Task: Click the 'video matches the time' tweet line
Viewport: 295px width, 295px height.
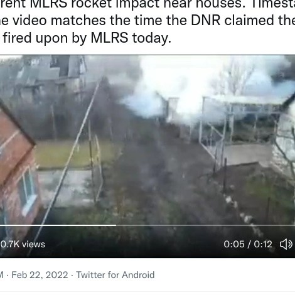Action: point(147,20)
